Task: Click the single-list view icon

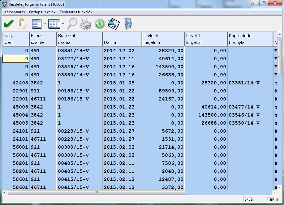Action: click(x=37, y=23)
